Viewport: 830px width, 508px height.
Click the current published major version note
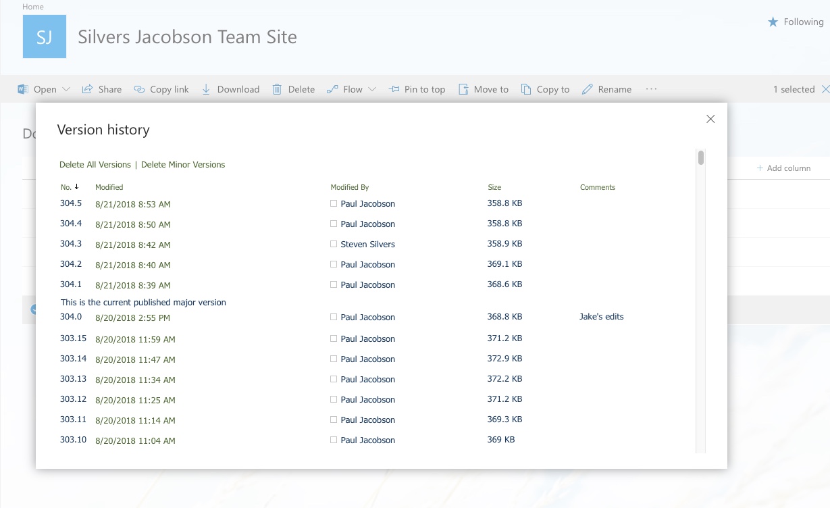(143, 303)
